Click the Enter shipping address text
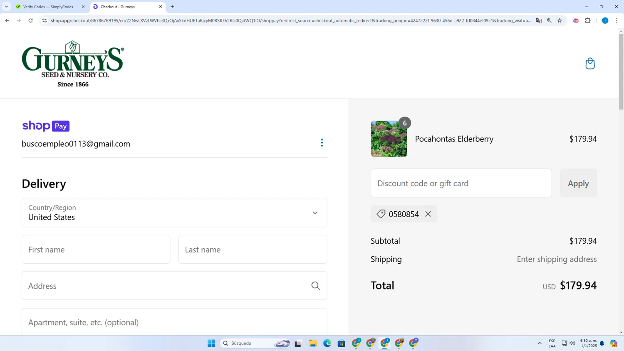Image resolution: width=624 pixels, height=351 pixels. click(x=557, y=259)
